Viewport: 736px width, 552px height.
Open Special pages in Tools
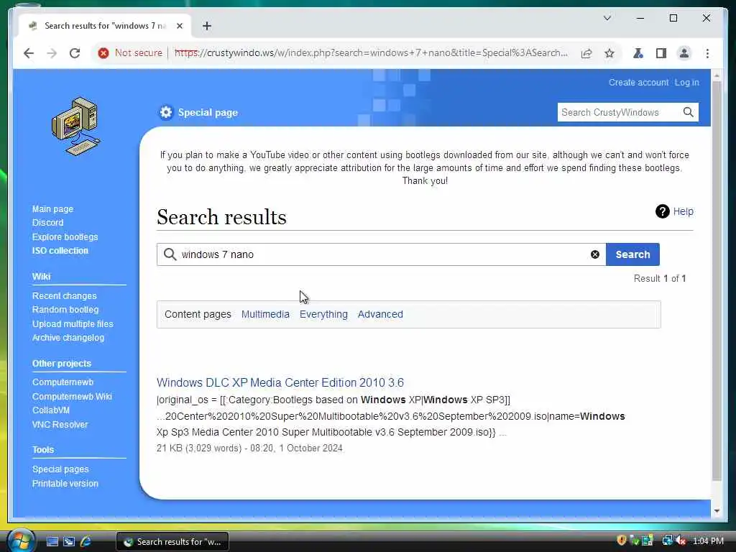pyautogui.click(x=60, y=469)
